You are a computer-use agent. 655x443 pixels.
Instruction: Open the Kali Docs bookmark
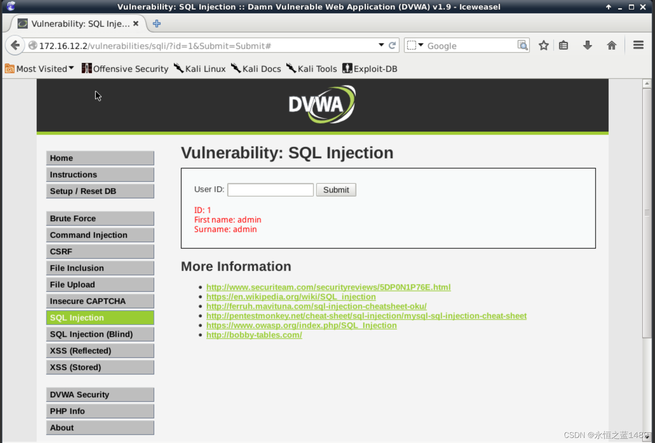point(256,69)
